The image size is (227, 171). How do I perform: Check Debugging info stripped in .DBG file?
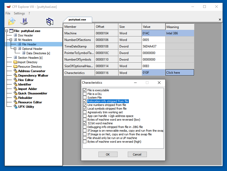[85, 127]
